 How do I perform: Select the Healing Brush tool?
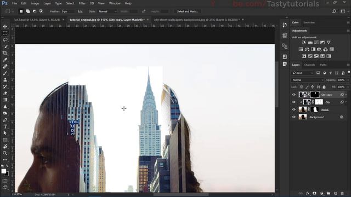(5, 67)
